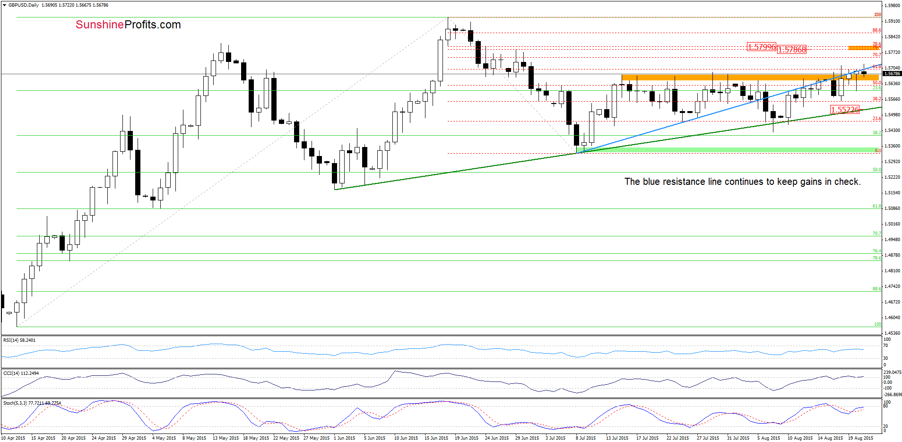Click the current price tag 1.56786
The height and width of the screenshot is (442, 902).
click(893, 74)
